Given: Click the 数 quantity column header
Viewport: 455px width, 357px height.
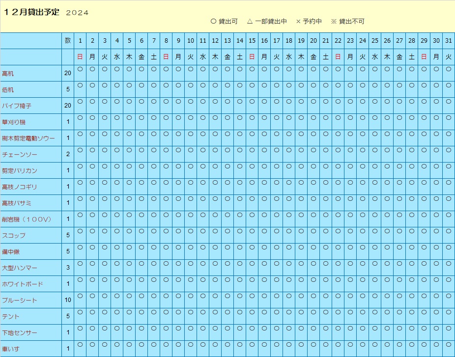Looking at the screenshot, I should click(68, 41).
